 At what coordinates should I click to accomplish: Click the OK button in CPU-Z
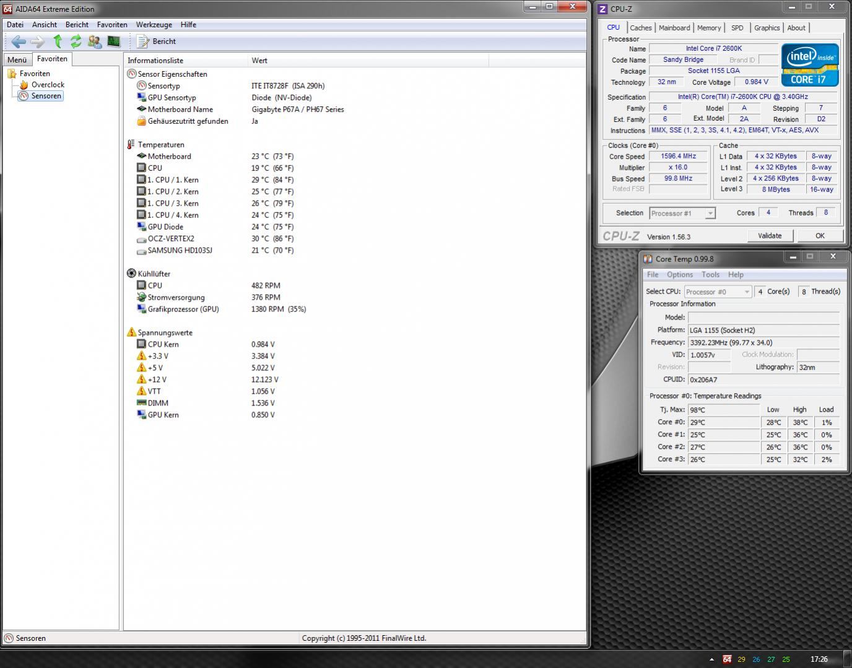(x=820, y=236)
